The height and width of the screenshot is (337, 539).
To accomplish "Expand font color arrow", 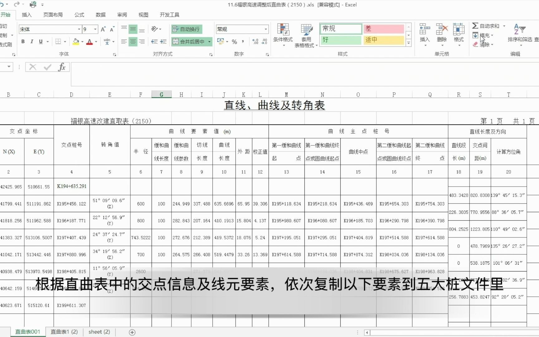I will click(x=96, y=42).
